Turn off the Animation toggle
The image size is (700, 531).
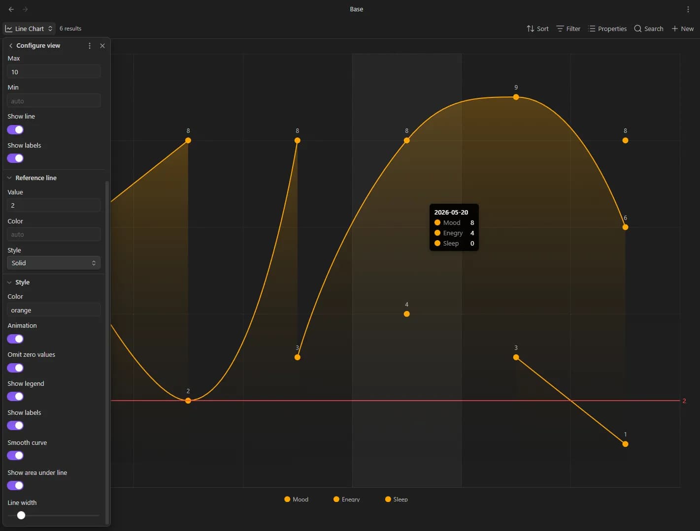point(15,339)
